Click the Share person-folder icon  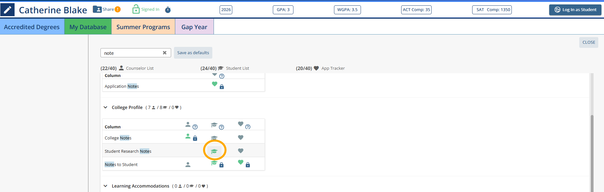coord(97,9)
